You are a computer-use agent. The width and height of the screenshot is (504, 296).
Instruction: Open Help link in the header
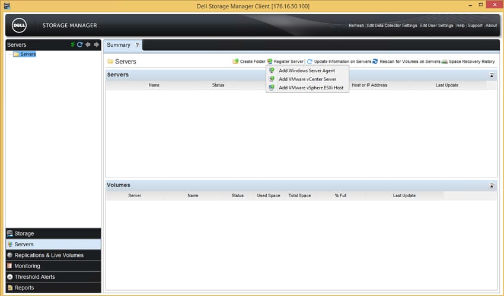click(x=460, y=25)
